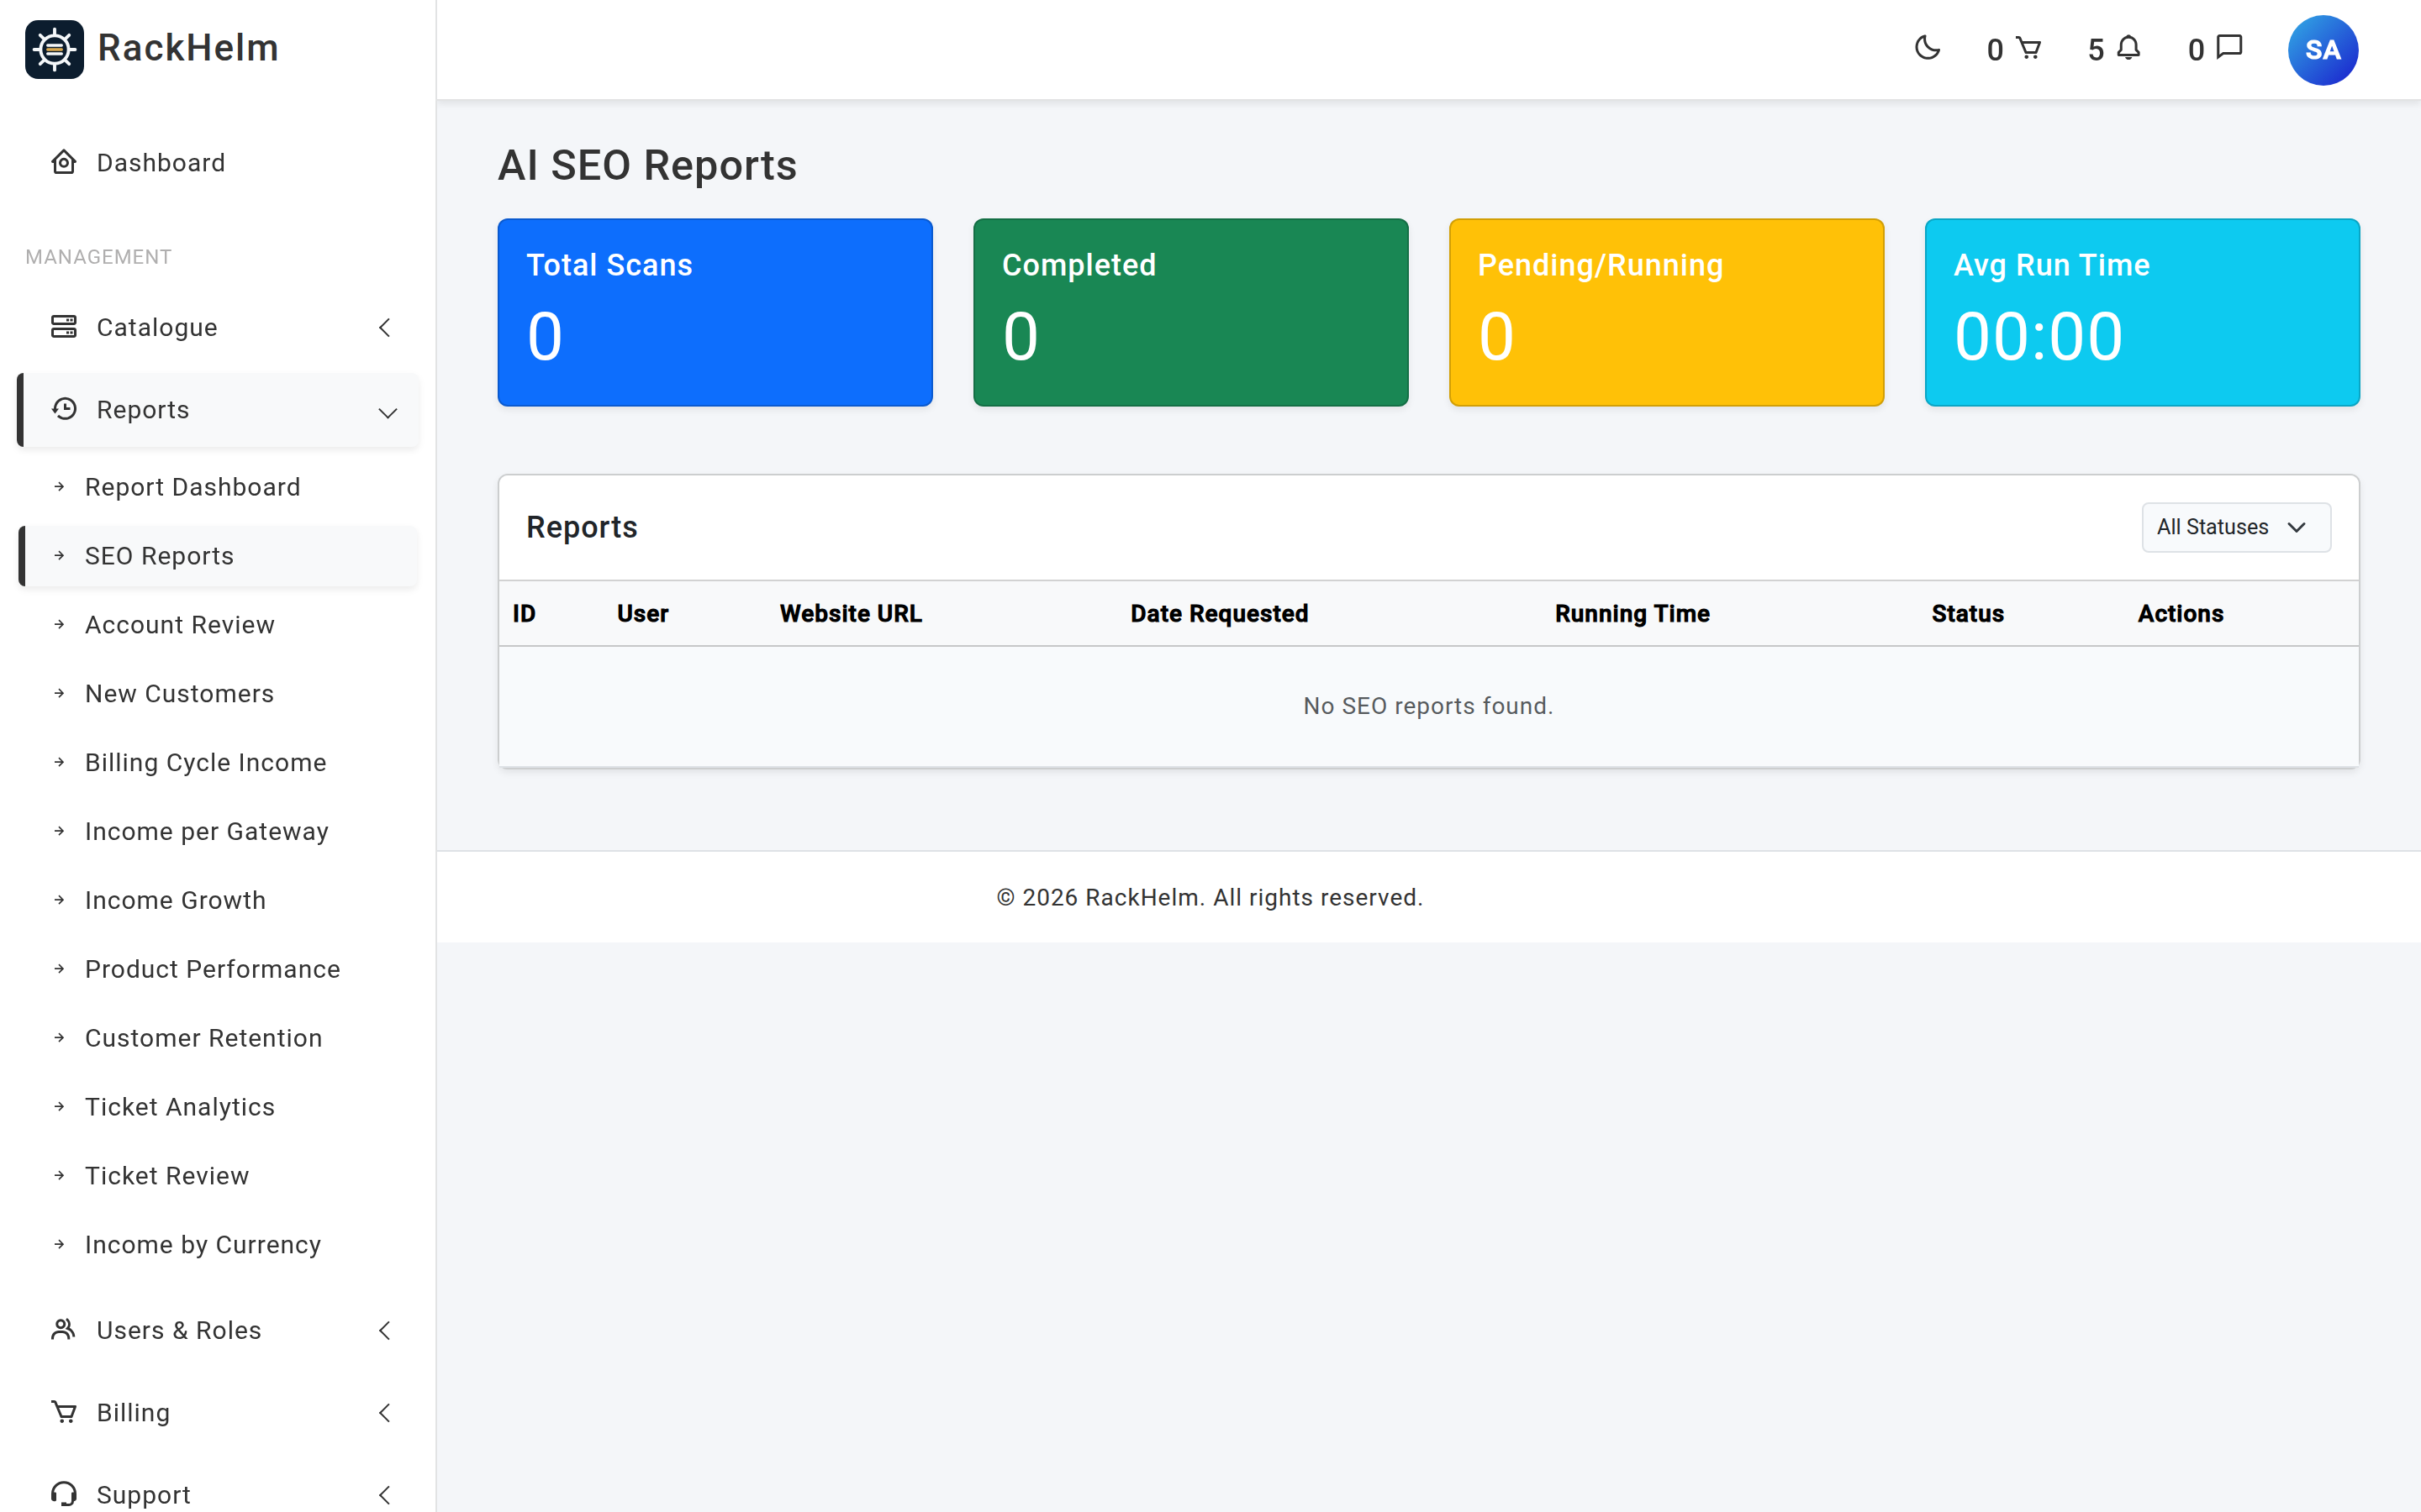Go to Billing Cycle Income report
Screen dimensions: 2421x1512
pyautogui.click(x=218, y=763)
